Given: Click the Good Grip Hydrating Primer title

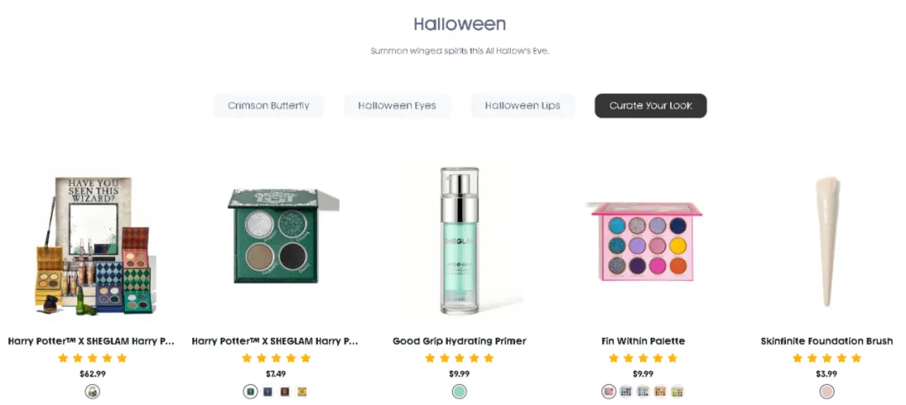Looking at the screenshot, I should click(x=459, y=341).
